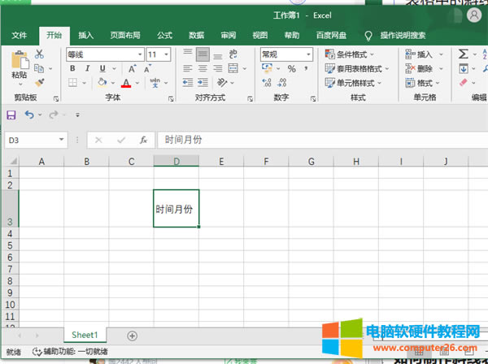
Task: Click the AutoSum sigma icon
Action: tap(463, 54)
